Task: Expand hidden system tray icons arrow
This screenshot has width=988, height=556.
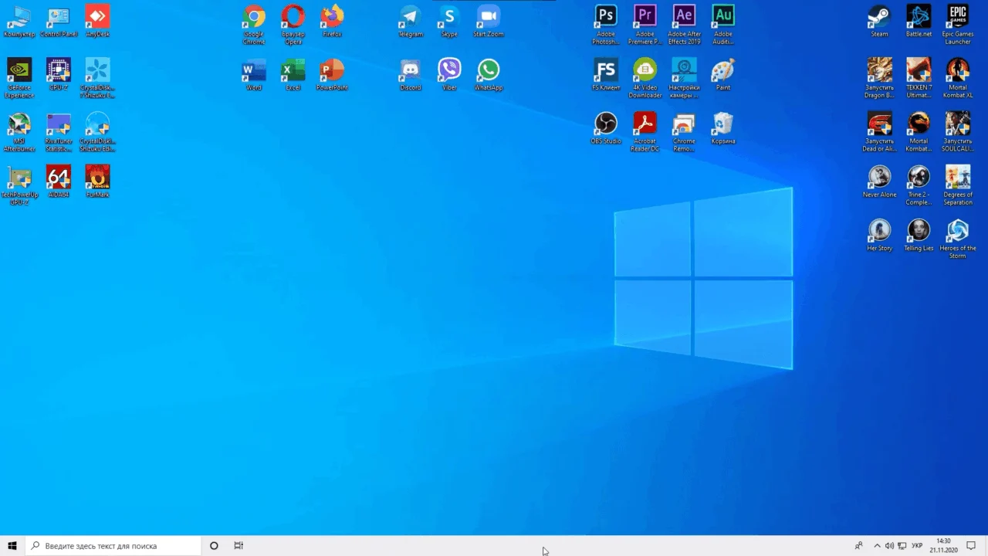Action: pos(877,546)
